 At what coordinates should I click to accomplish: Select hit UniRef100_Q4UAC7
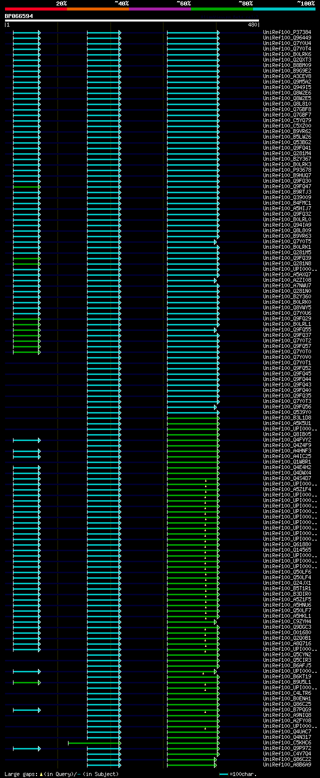click(287, 731)
